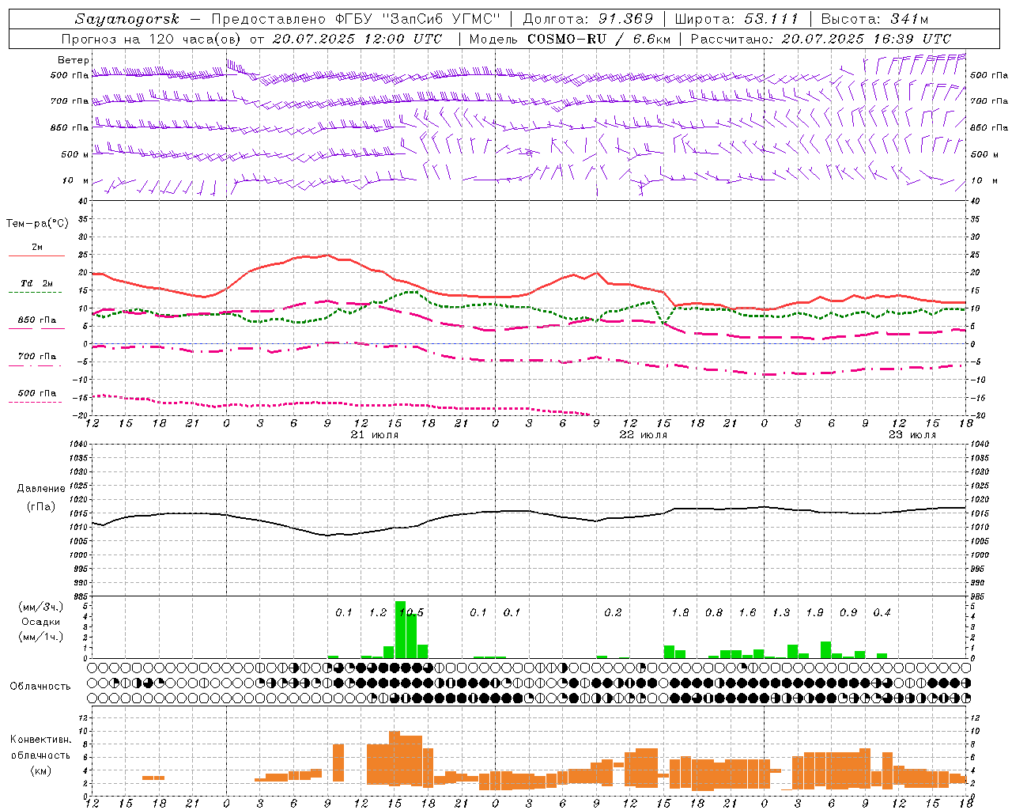Screen dimensions: 1012x810
Task: Click the 21 июля date label
Action: [375, 435]
